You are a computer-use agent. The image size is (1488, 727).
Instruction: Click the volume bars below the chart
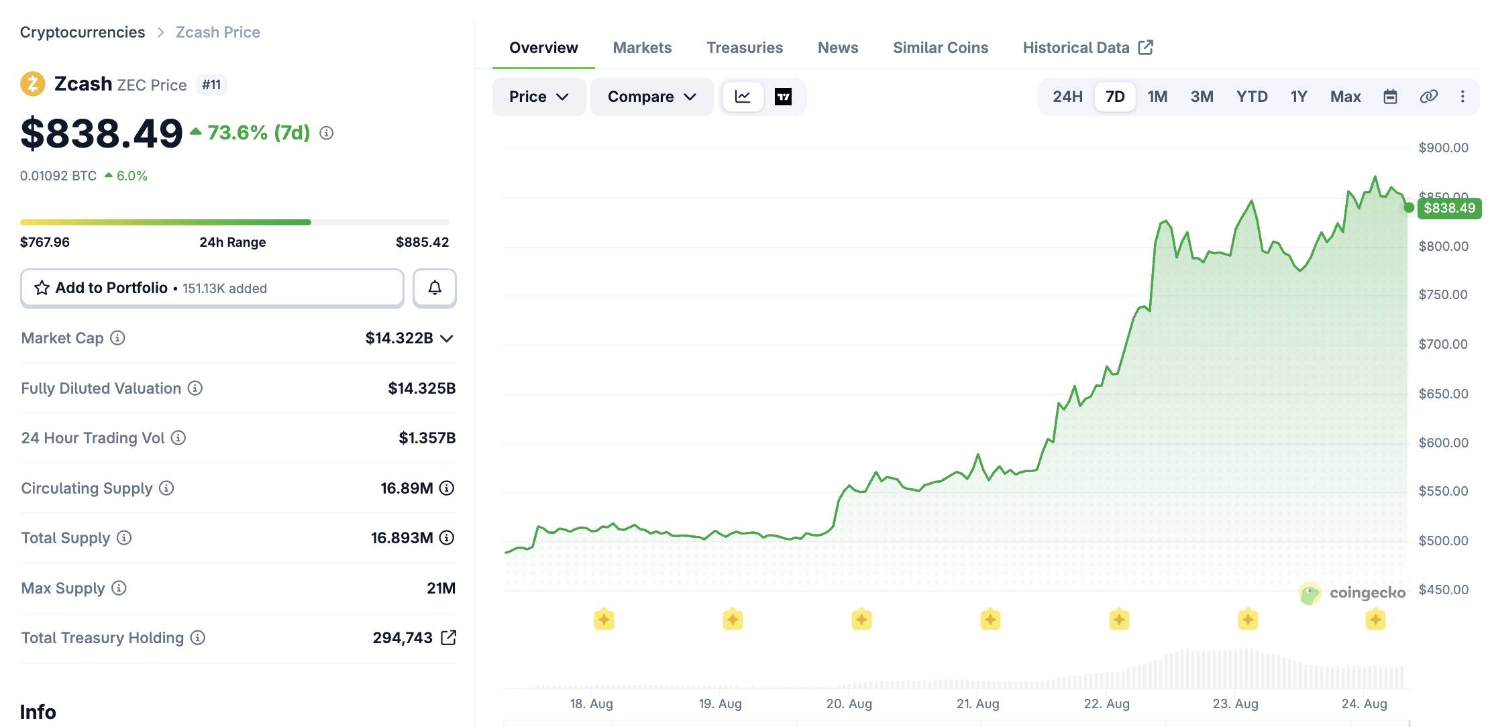click(956, 668)
